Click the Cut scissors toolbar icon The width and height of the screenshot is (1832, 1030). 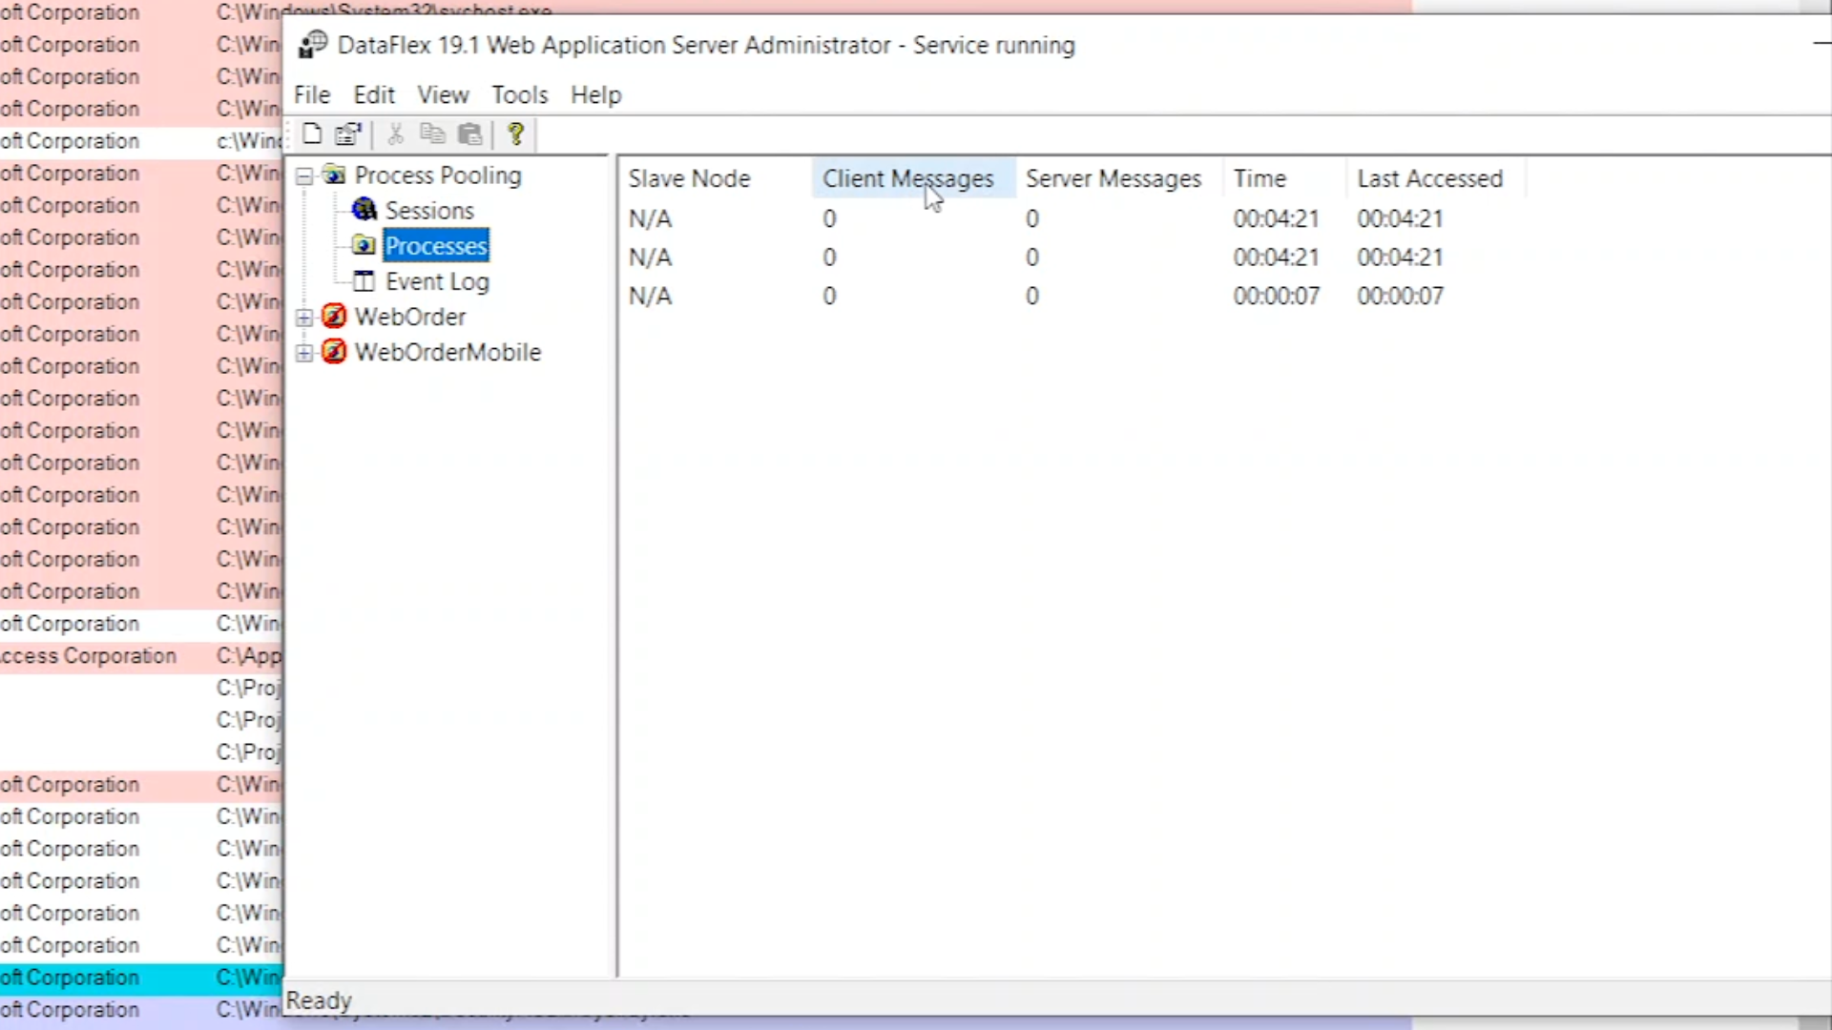click(x=395, y=134)
